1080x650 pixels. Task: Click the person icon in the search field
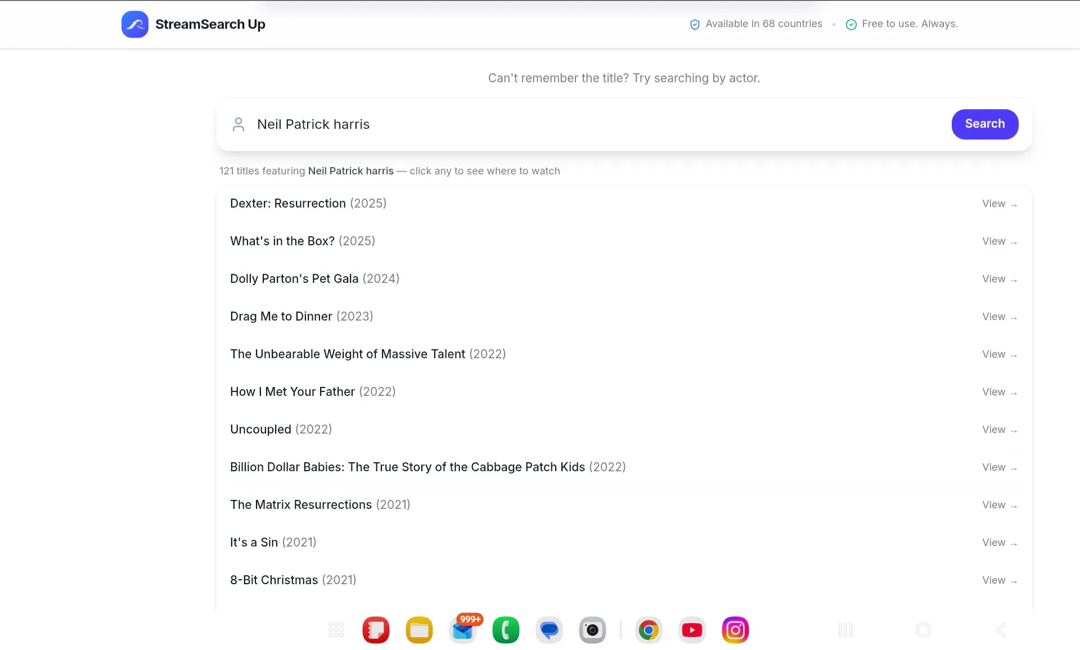[x=238, y=124]
